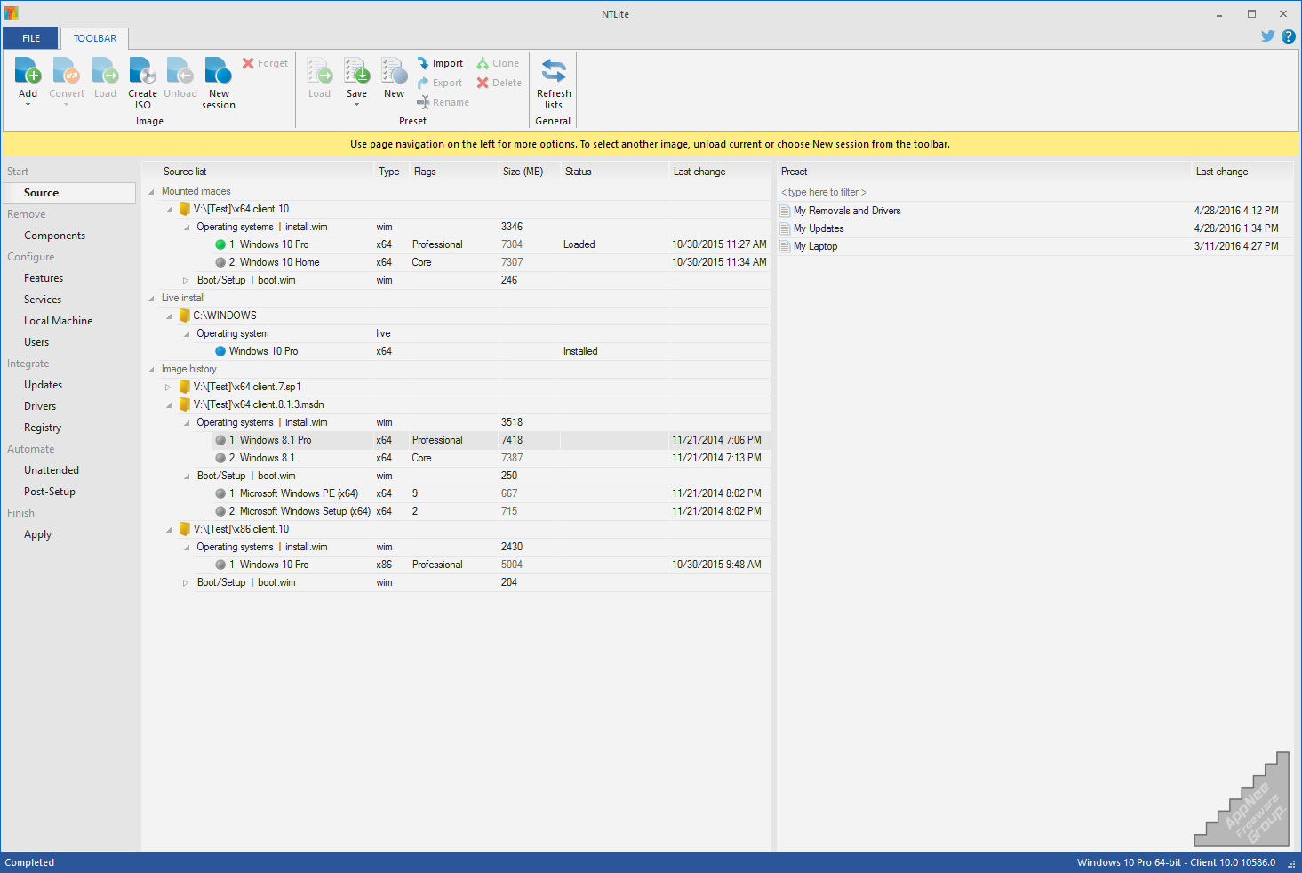
Task: Sort by Size (MB) column header
Action: click(x=529, y=172)
